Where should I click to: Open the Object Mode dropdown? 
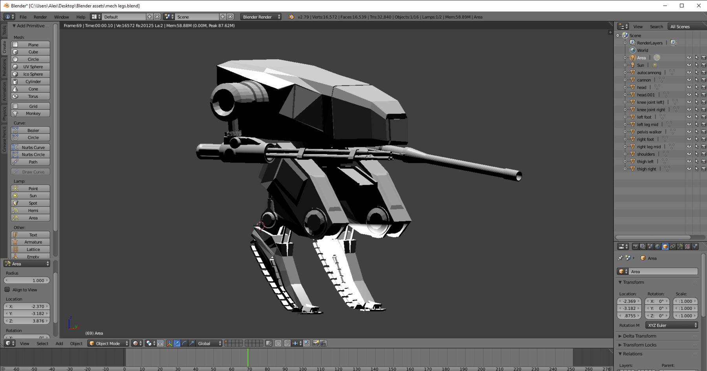tap(108, 344)
